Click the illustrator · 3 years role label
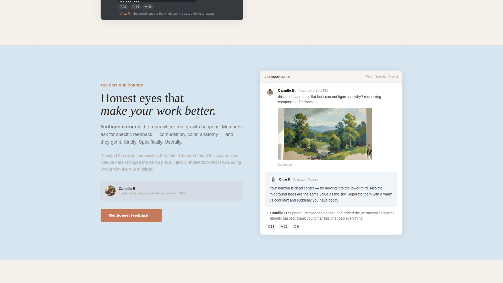 [305, 179]
